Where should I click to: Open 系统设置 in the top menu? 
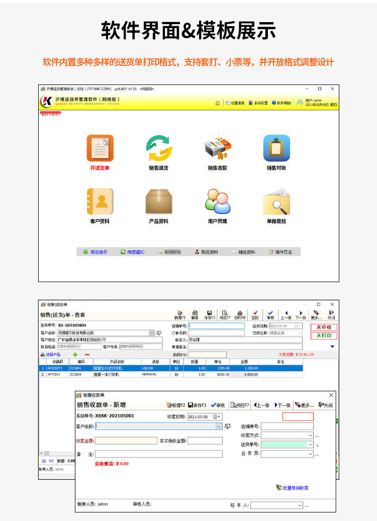click(258, 103)
